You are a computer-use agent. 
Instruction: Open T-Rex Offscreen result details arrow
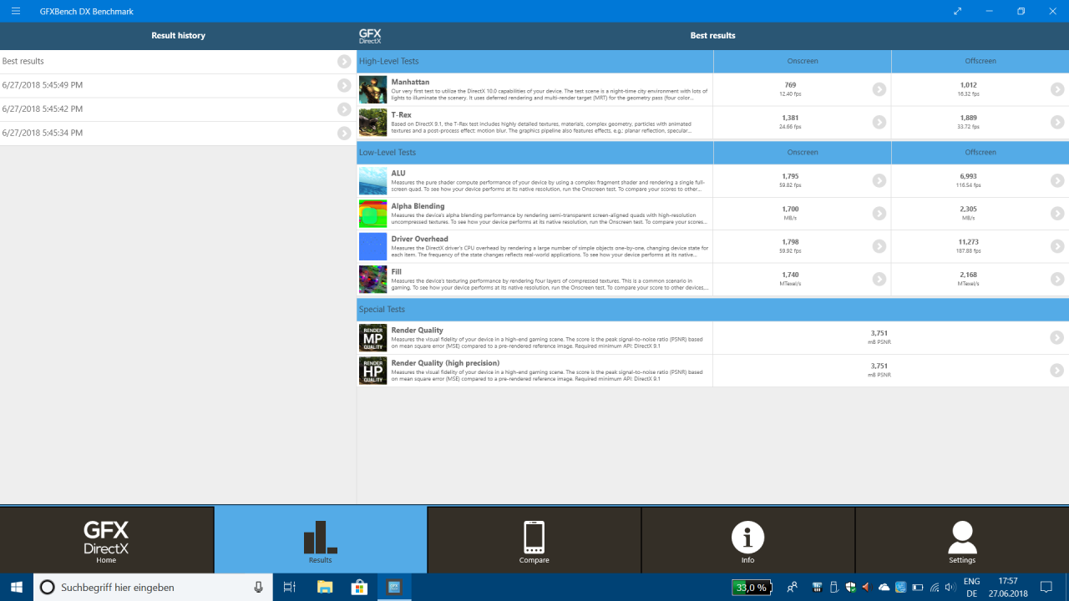pyautogui.click(x=1057, y=122)
